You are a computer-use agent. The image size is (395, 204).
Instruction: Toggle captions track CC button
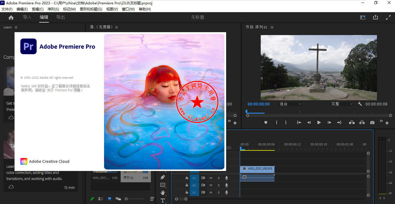[x=229, y=148]
